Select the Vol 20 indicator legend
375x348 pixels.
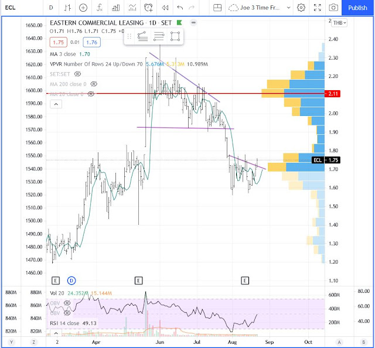coord(81,293)
